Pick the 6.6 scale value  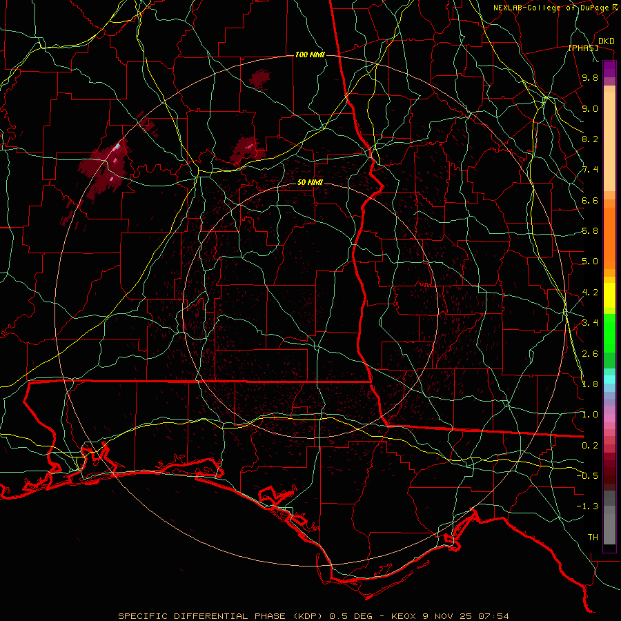[x=590, y=200]
